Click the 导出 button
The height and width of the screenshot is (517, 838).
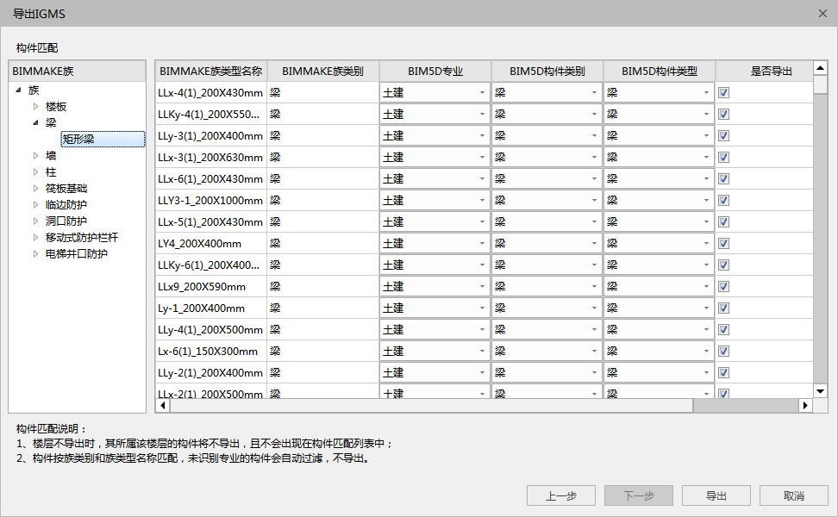(716, 495)
